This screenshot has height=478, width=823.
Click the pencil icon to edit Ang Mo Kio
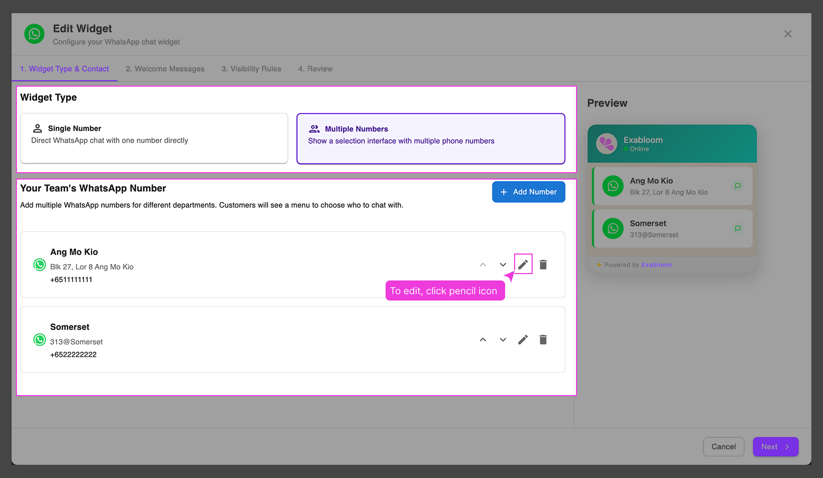click(523, 264)
